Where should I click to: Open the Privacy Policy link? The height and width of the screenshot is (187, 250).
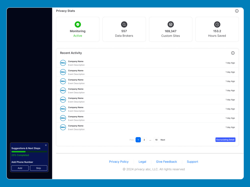(119, 162)
